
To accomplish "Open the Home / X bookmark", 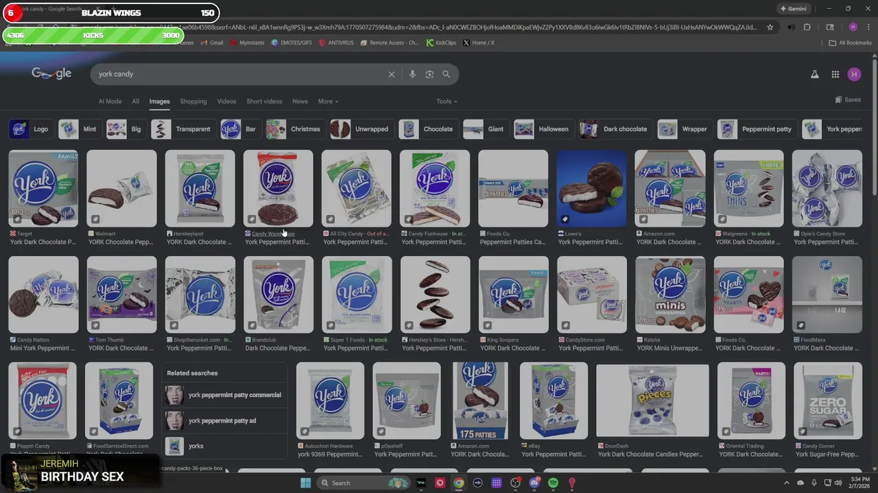I will pyautogui.click(x=478, y=42).
